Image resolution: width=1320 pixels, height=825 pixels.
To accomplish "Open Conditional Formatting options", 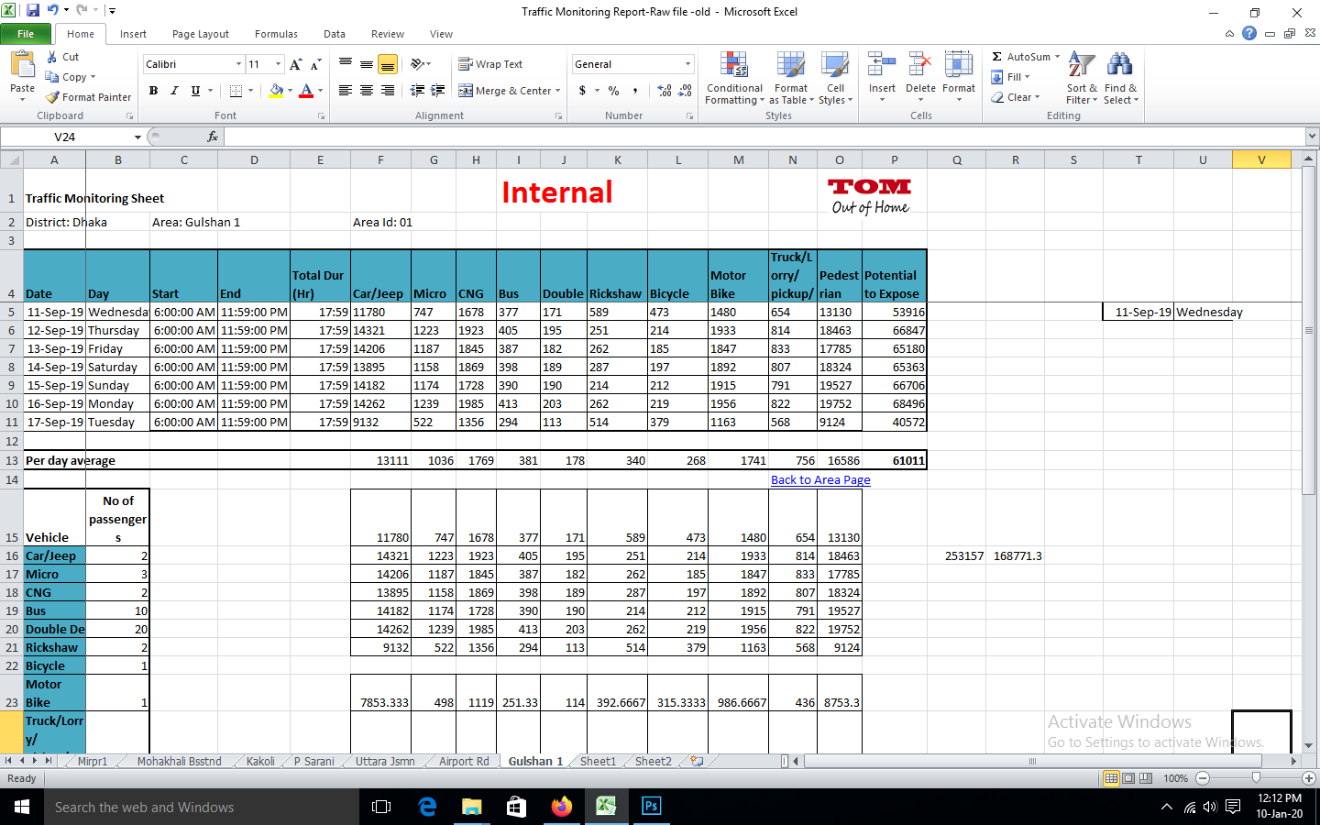I will coord(733,79).
